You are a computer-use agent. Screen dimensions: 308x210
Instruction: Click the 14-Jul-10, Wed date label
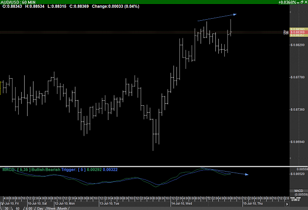[181, 204]
